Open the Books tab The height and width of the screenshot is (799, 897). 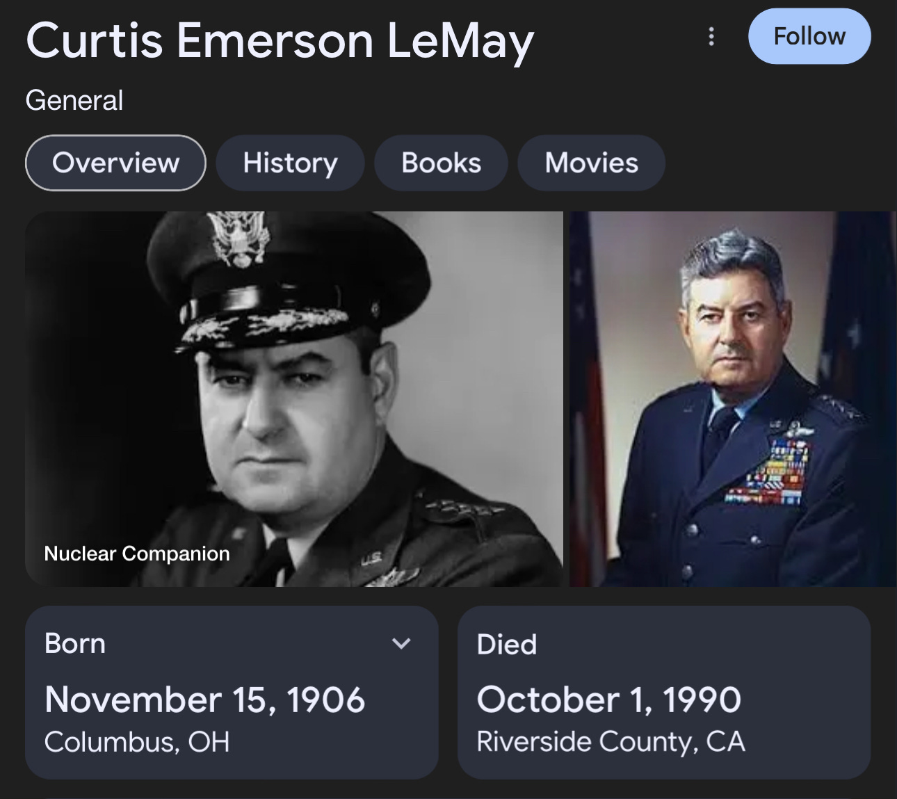pos(441,163)
